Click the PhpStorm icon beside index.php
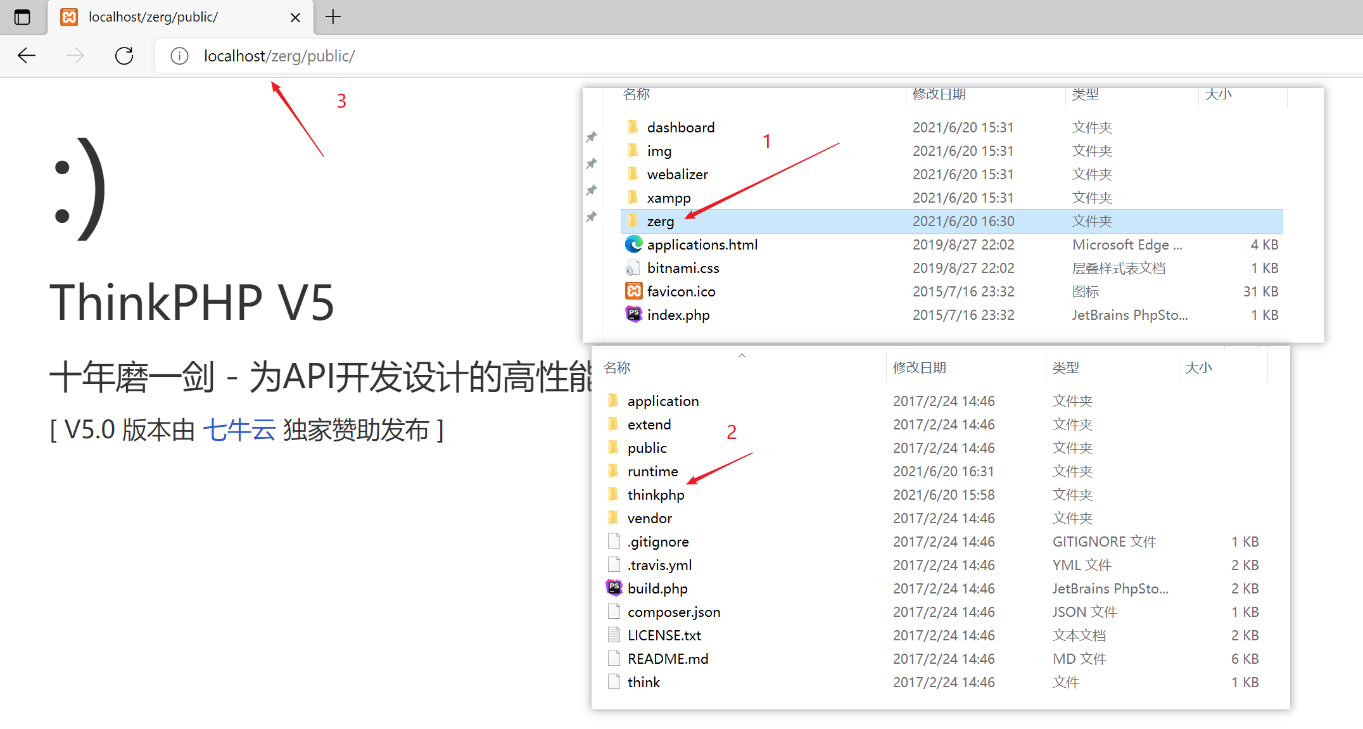 [x=633, y=314]
